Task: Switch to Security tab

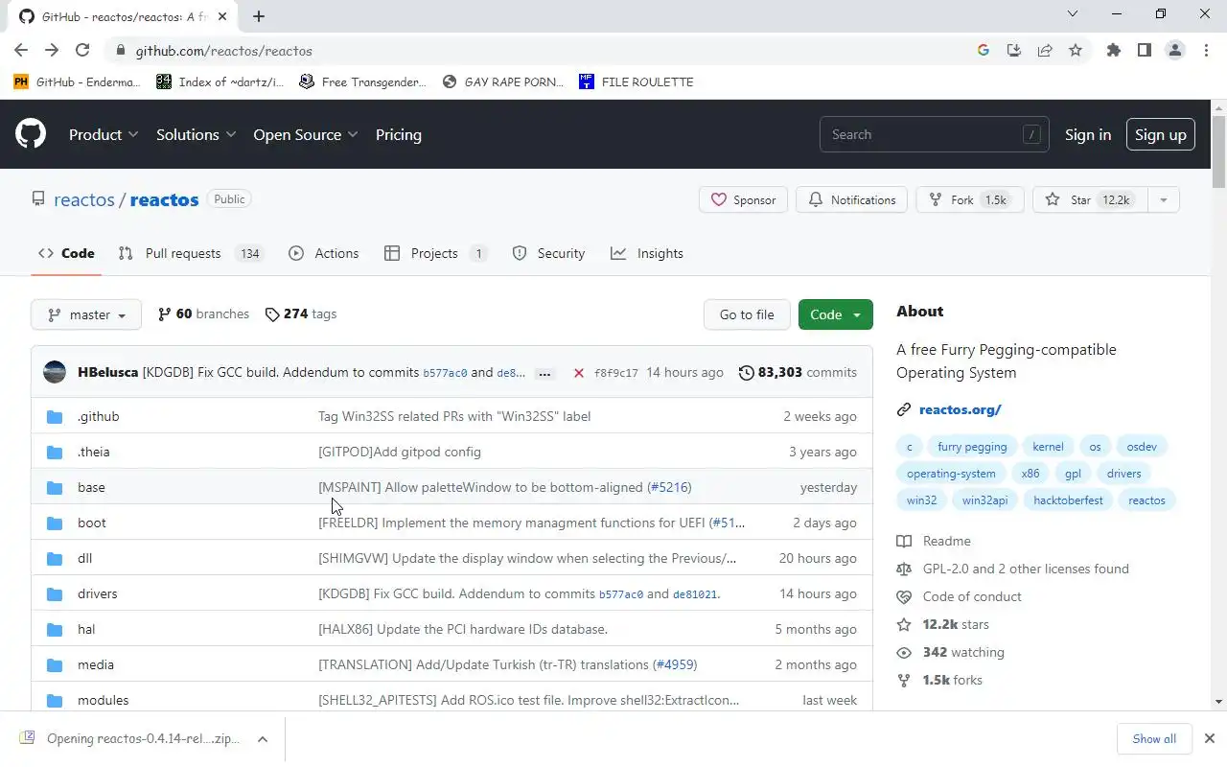Action: point(548,253)
